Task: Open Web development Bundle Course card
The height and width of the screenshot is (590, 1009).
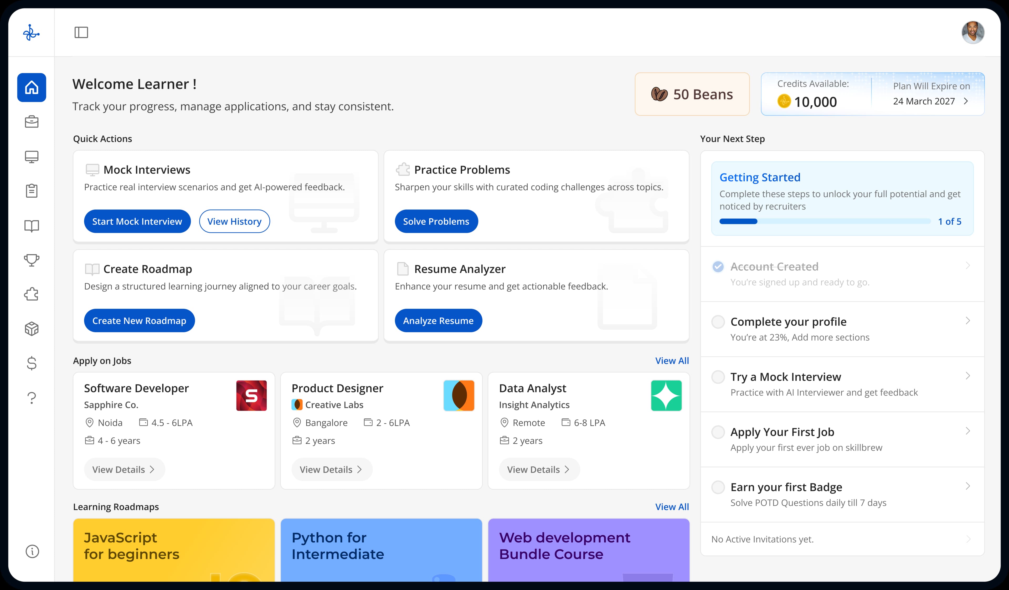Action: pos(589,550)
